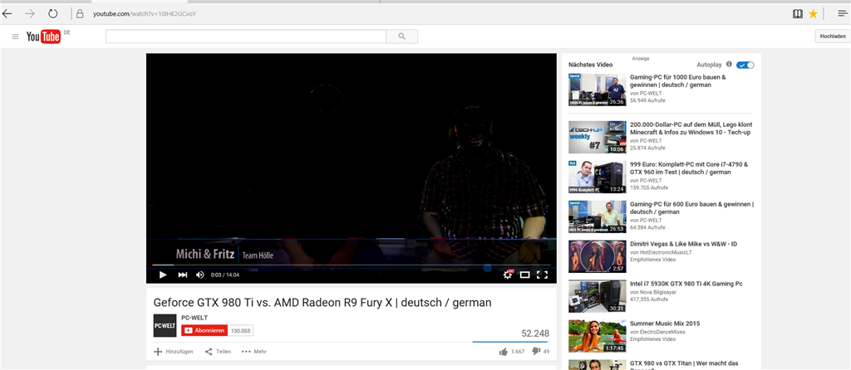Open Intel i7 5930K video thumbnail
Viewport: 851px width, 370px height.
(x=597, y=296)
